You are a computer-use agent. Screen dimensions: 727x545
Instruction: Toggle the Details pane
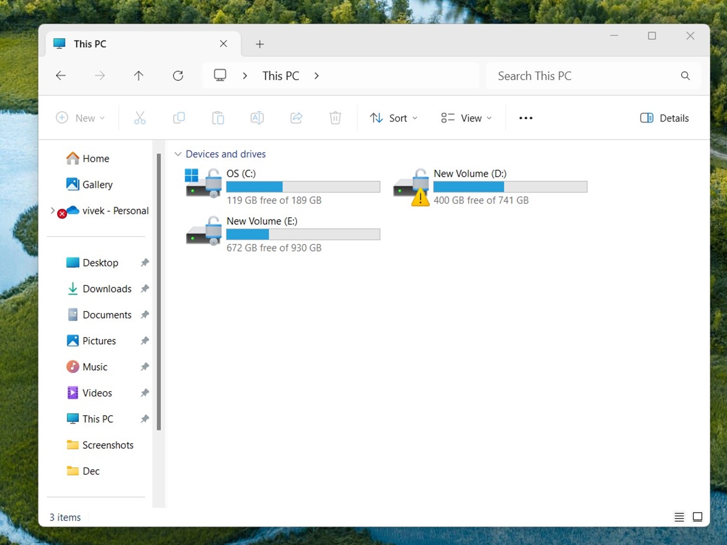pyautogui.click(x=664, y=118)
